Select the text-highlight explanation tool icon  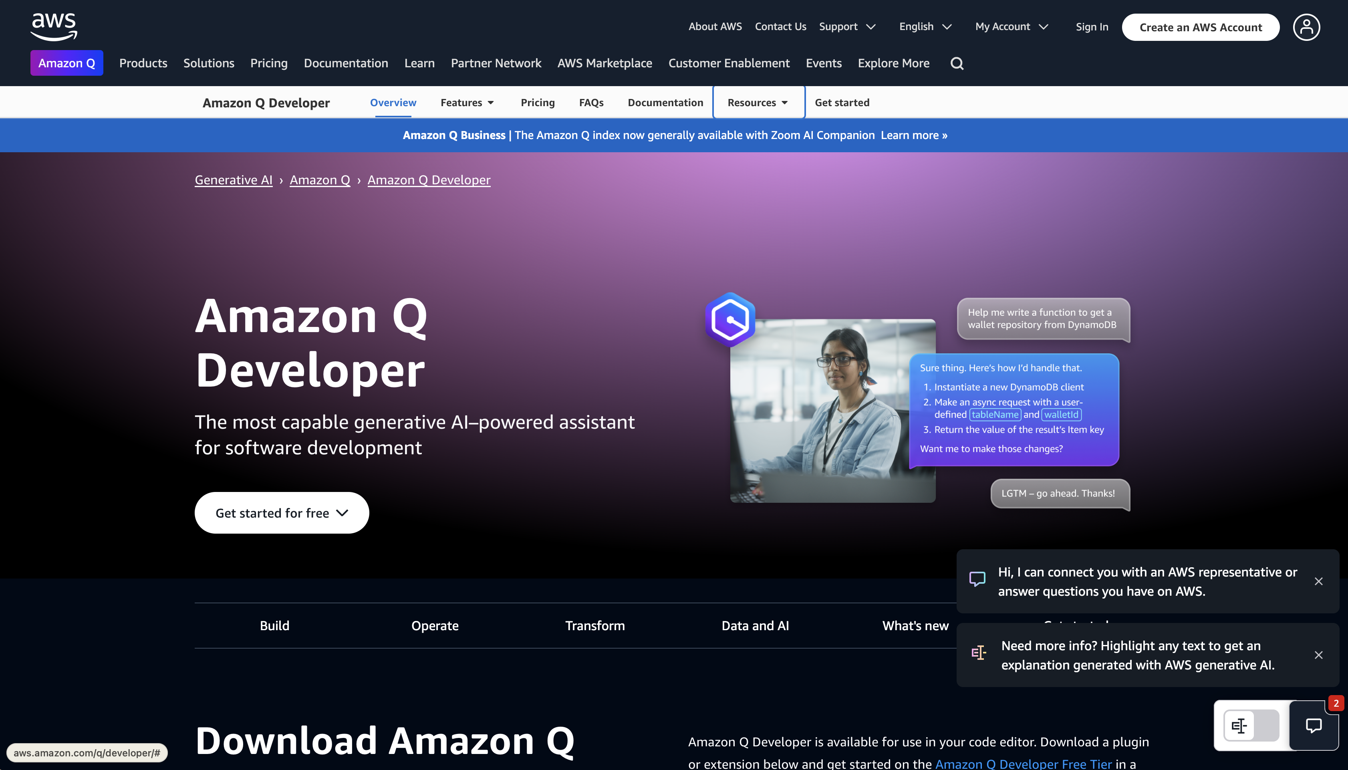[x=1239, y=725]
